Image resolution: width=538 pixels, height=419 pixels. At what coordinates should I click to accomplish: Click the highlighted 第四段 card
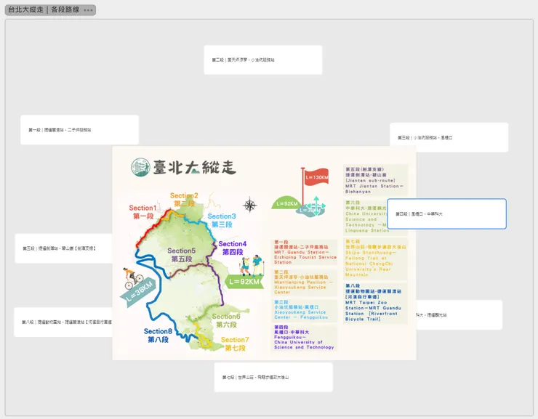pos(446,213)
